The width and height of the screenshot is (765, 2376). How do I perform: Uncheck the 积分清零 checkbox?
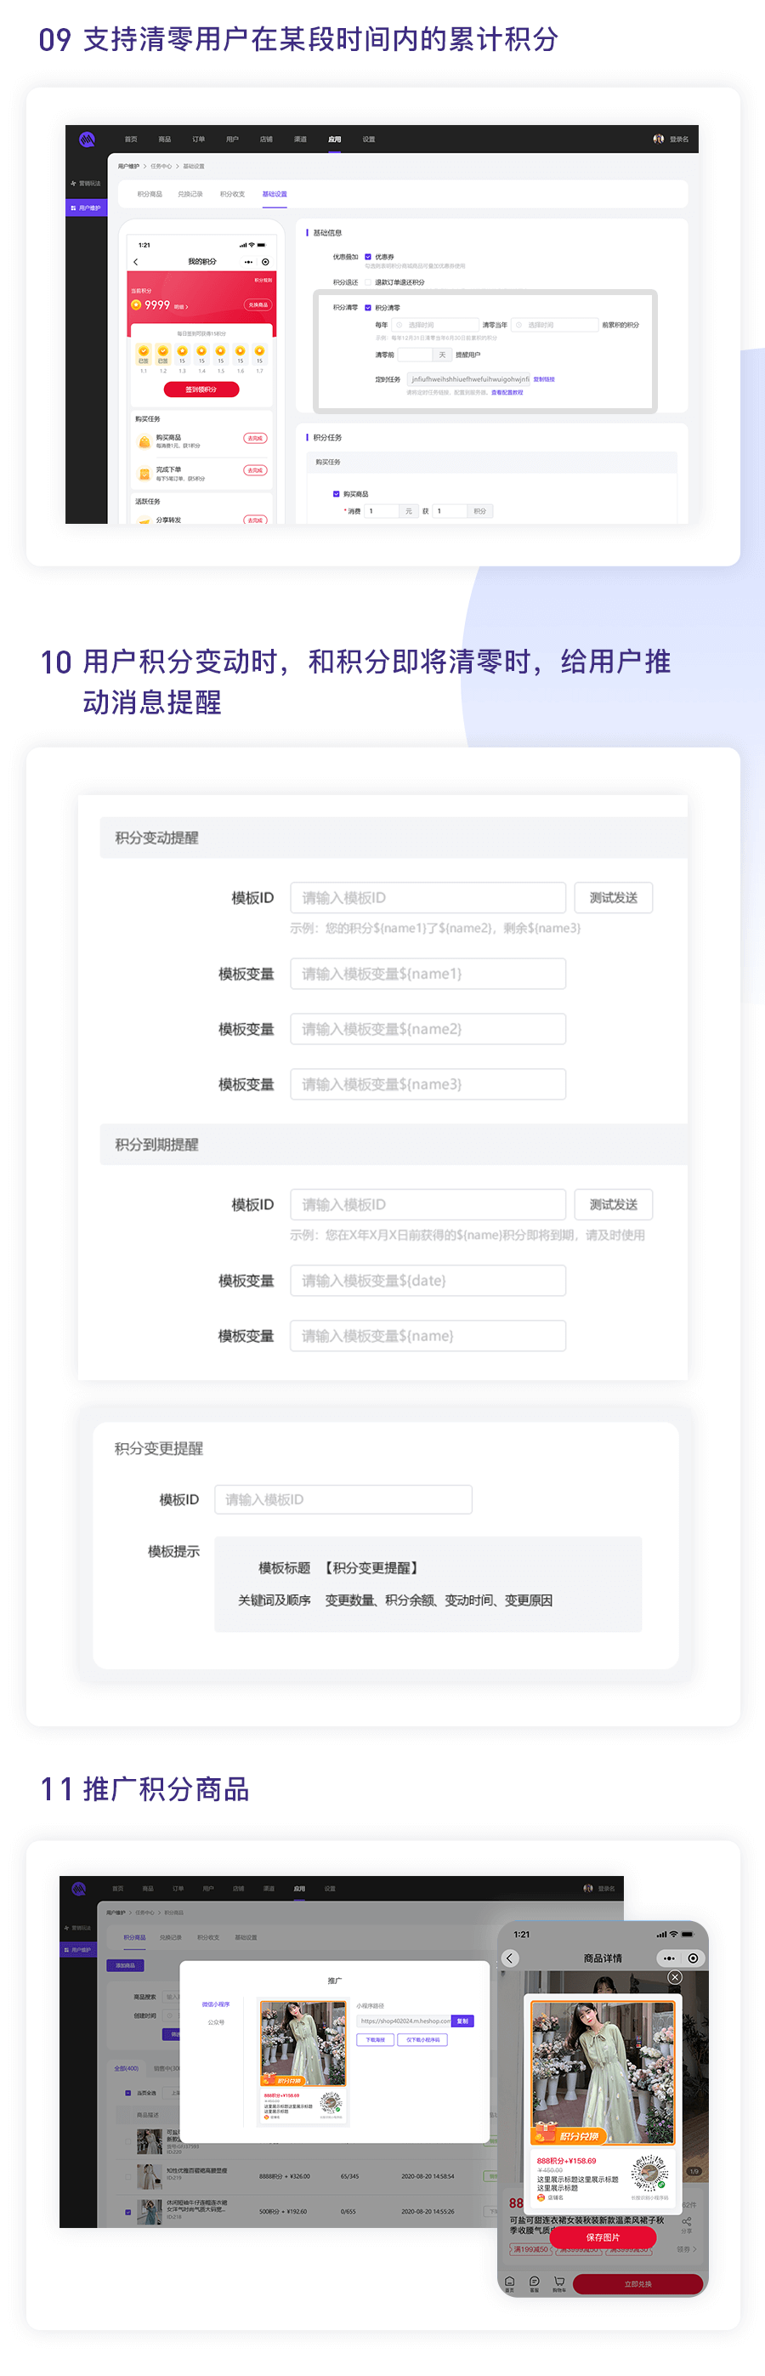pos(368,308)
